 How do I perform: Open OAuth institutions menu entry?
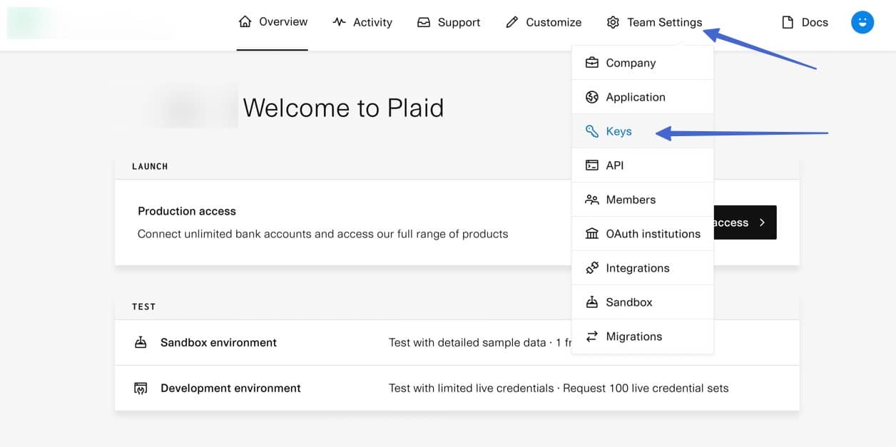(643, 234)
